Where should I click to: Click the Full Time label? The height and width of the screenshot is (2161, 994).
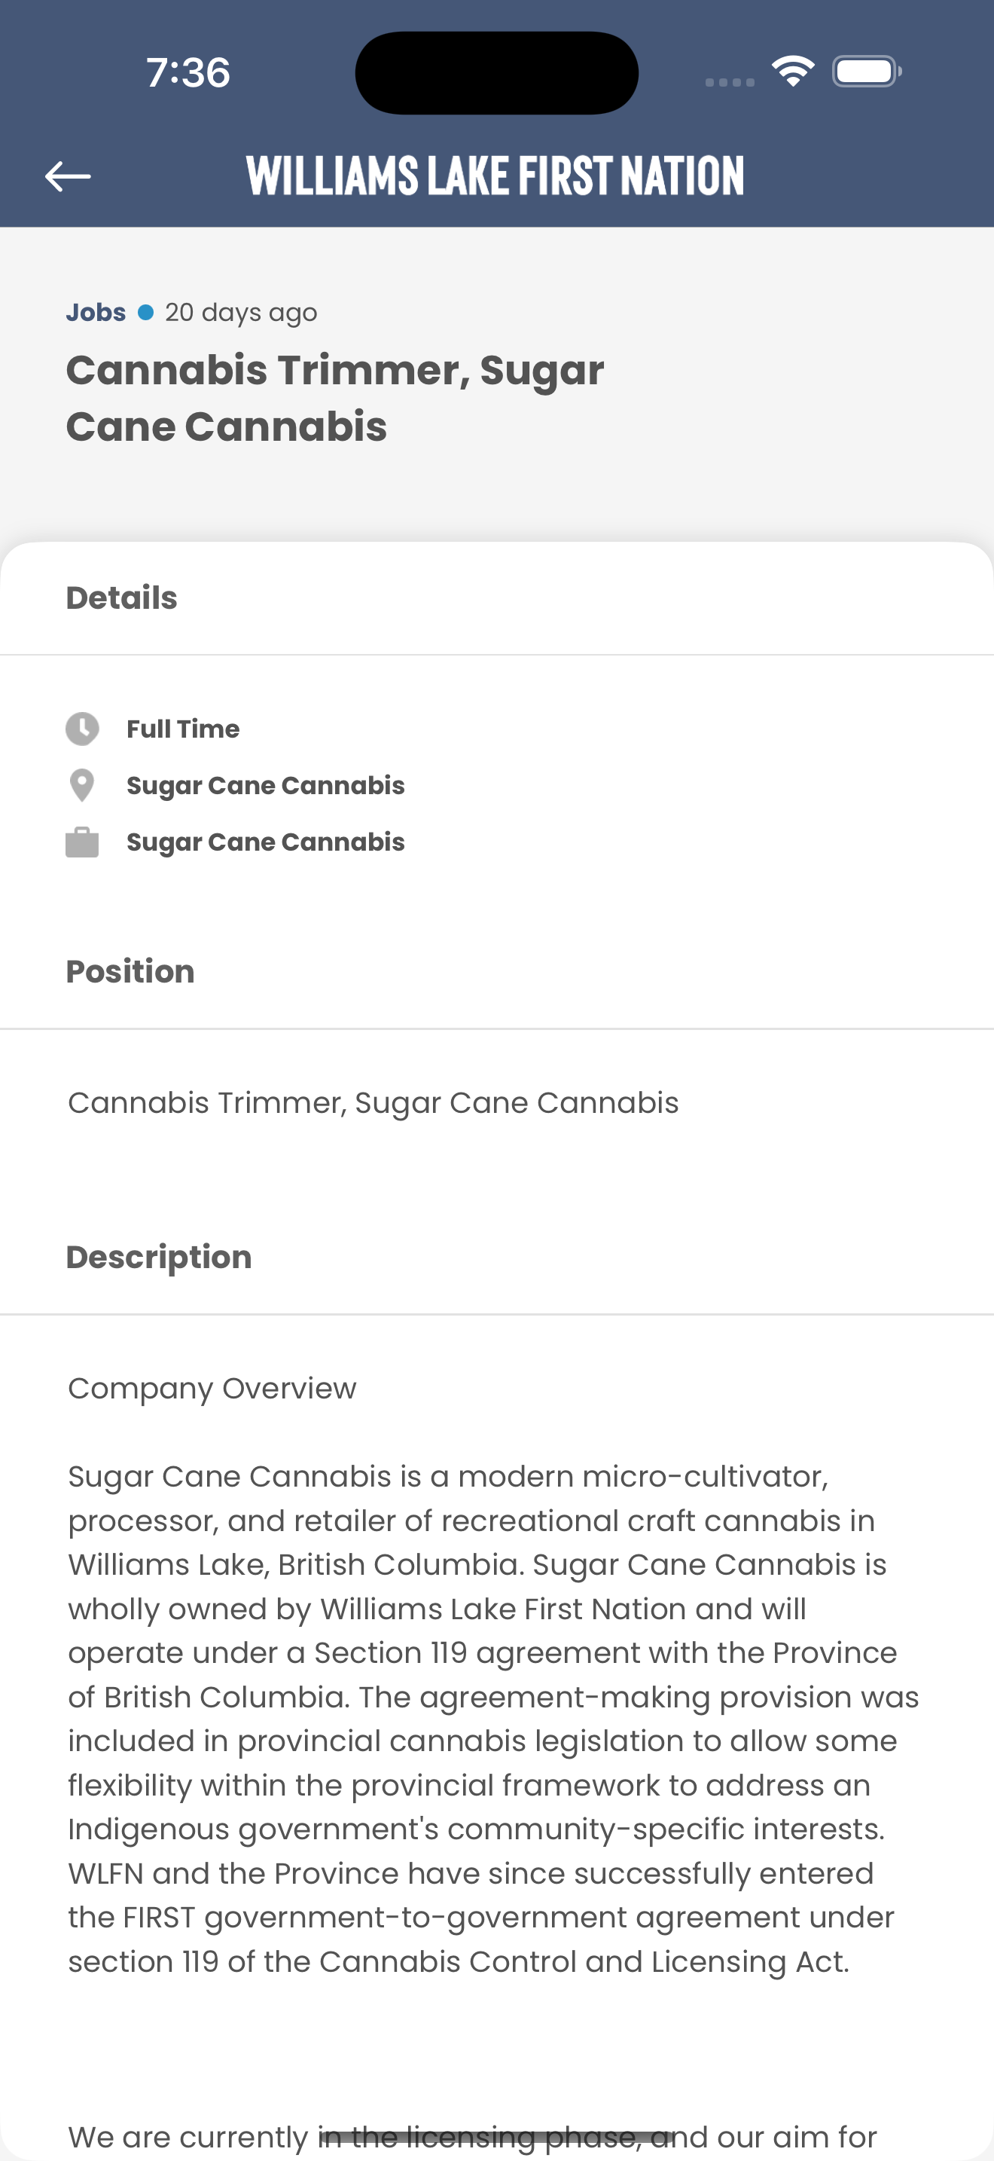click(x=183, y=729)
